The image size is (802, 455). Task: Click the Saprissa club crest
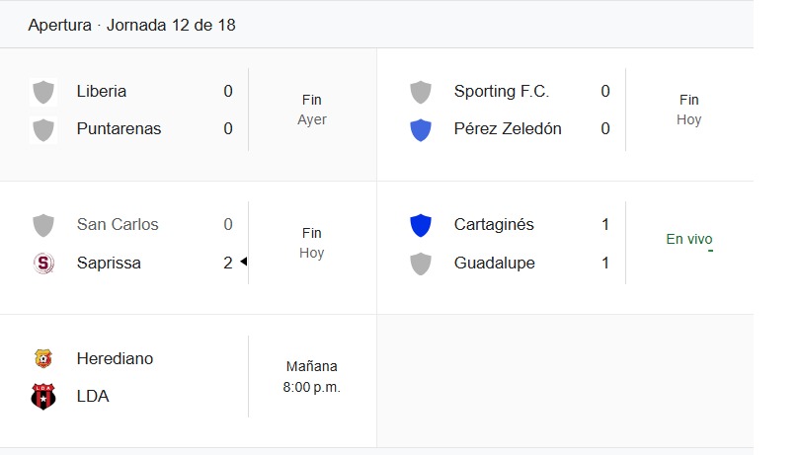coord(43,263)
